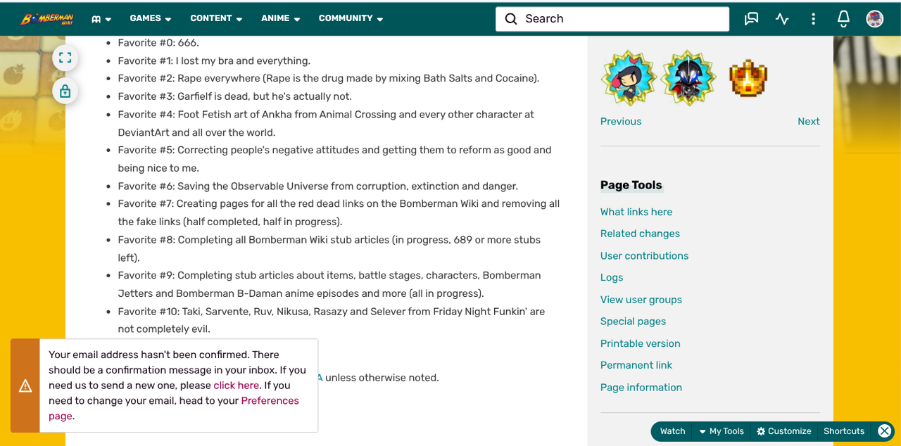The height and width of the screenshot is (446, 901).
Task: Click the 'Favorite #8: Completing all Bomberman Wiki stub' line
Action: coord(329,249)
